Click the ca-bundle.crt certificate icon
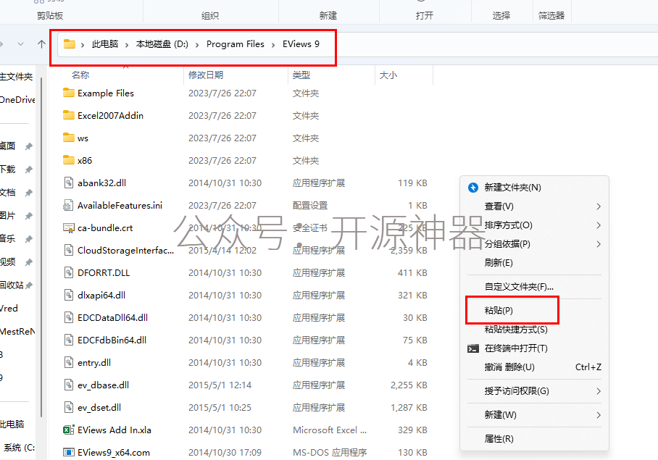Viewport: 658px width, 460px height. pos(68,227)
